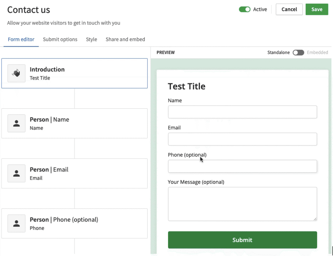Click the person icon beside Person | Name

16,123
